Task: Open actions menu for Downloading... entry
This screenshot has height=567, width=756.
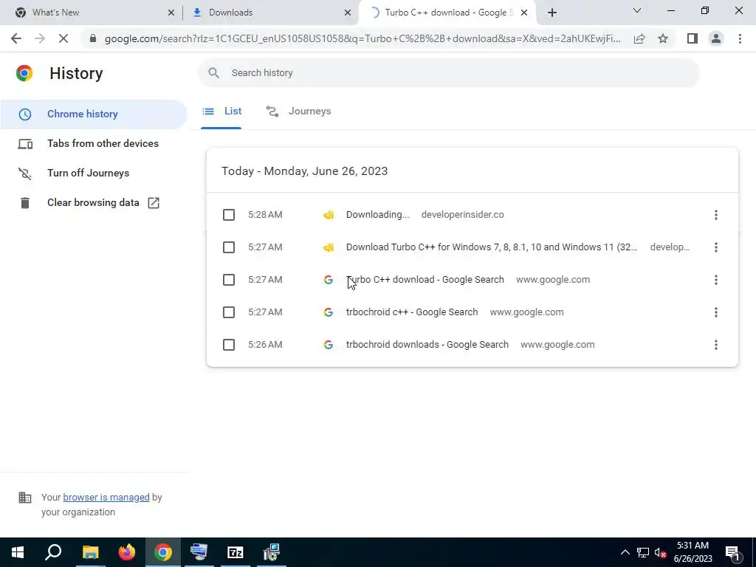Action: tap(716, 215)
